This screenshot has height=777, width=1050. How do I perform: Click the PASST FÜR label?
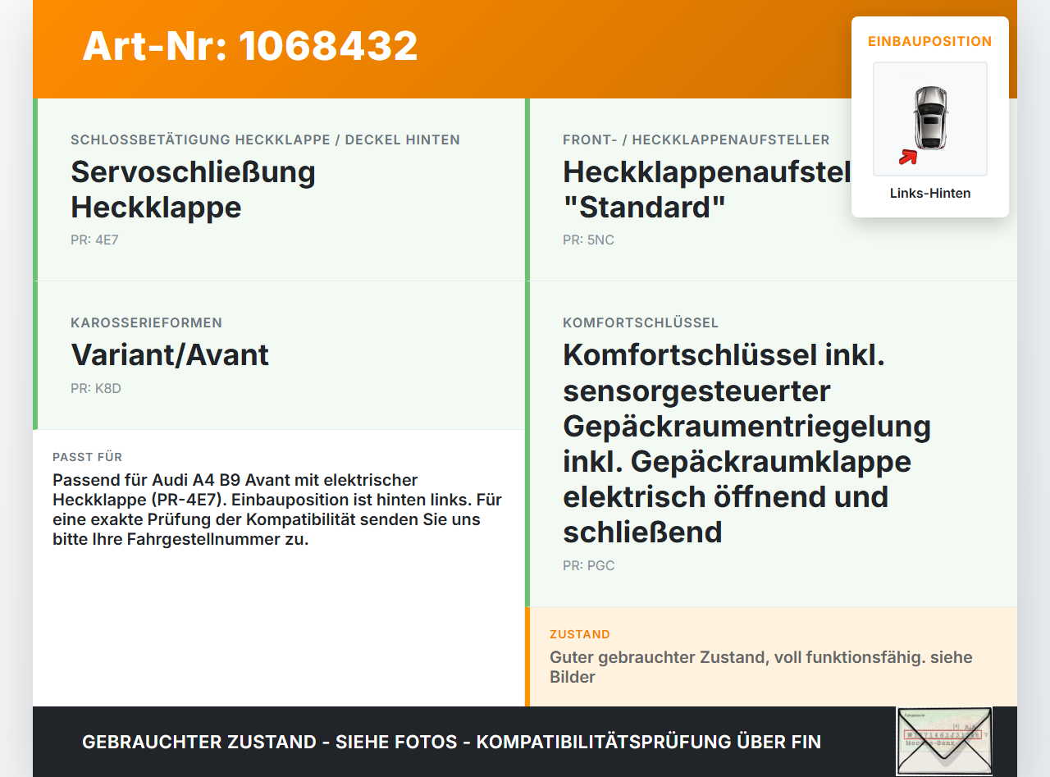(88, 457)
